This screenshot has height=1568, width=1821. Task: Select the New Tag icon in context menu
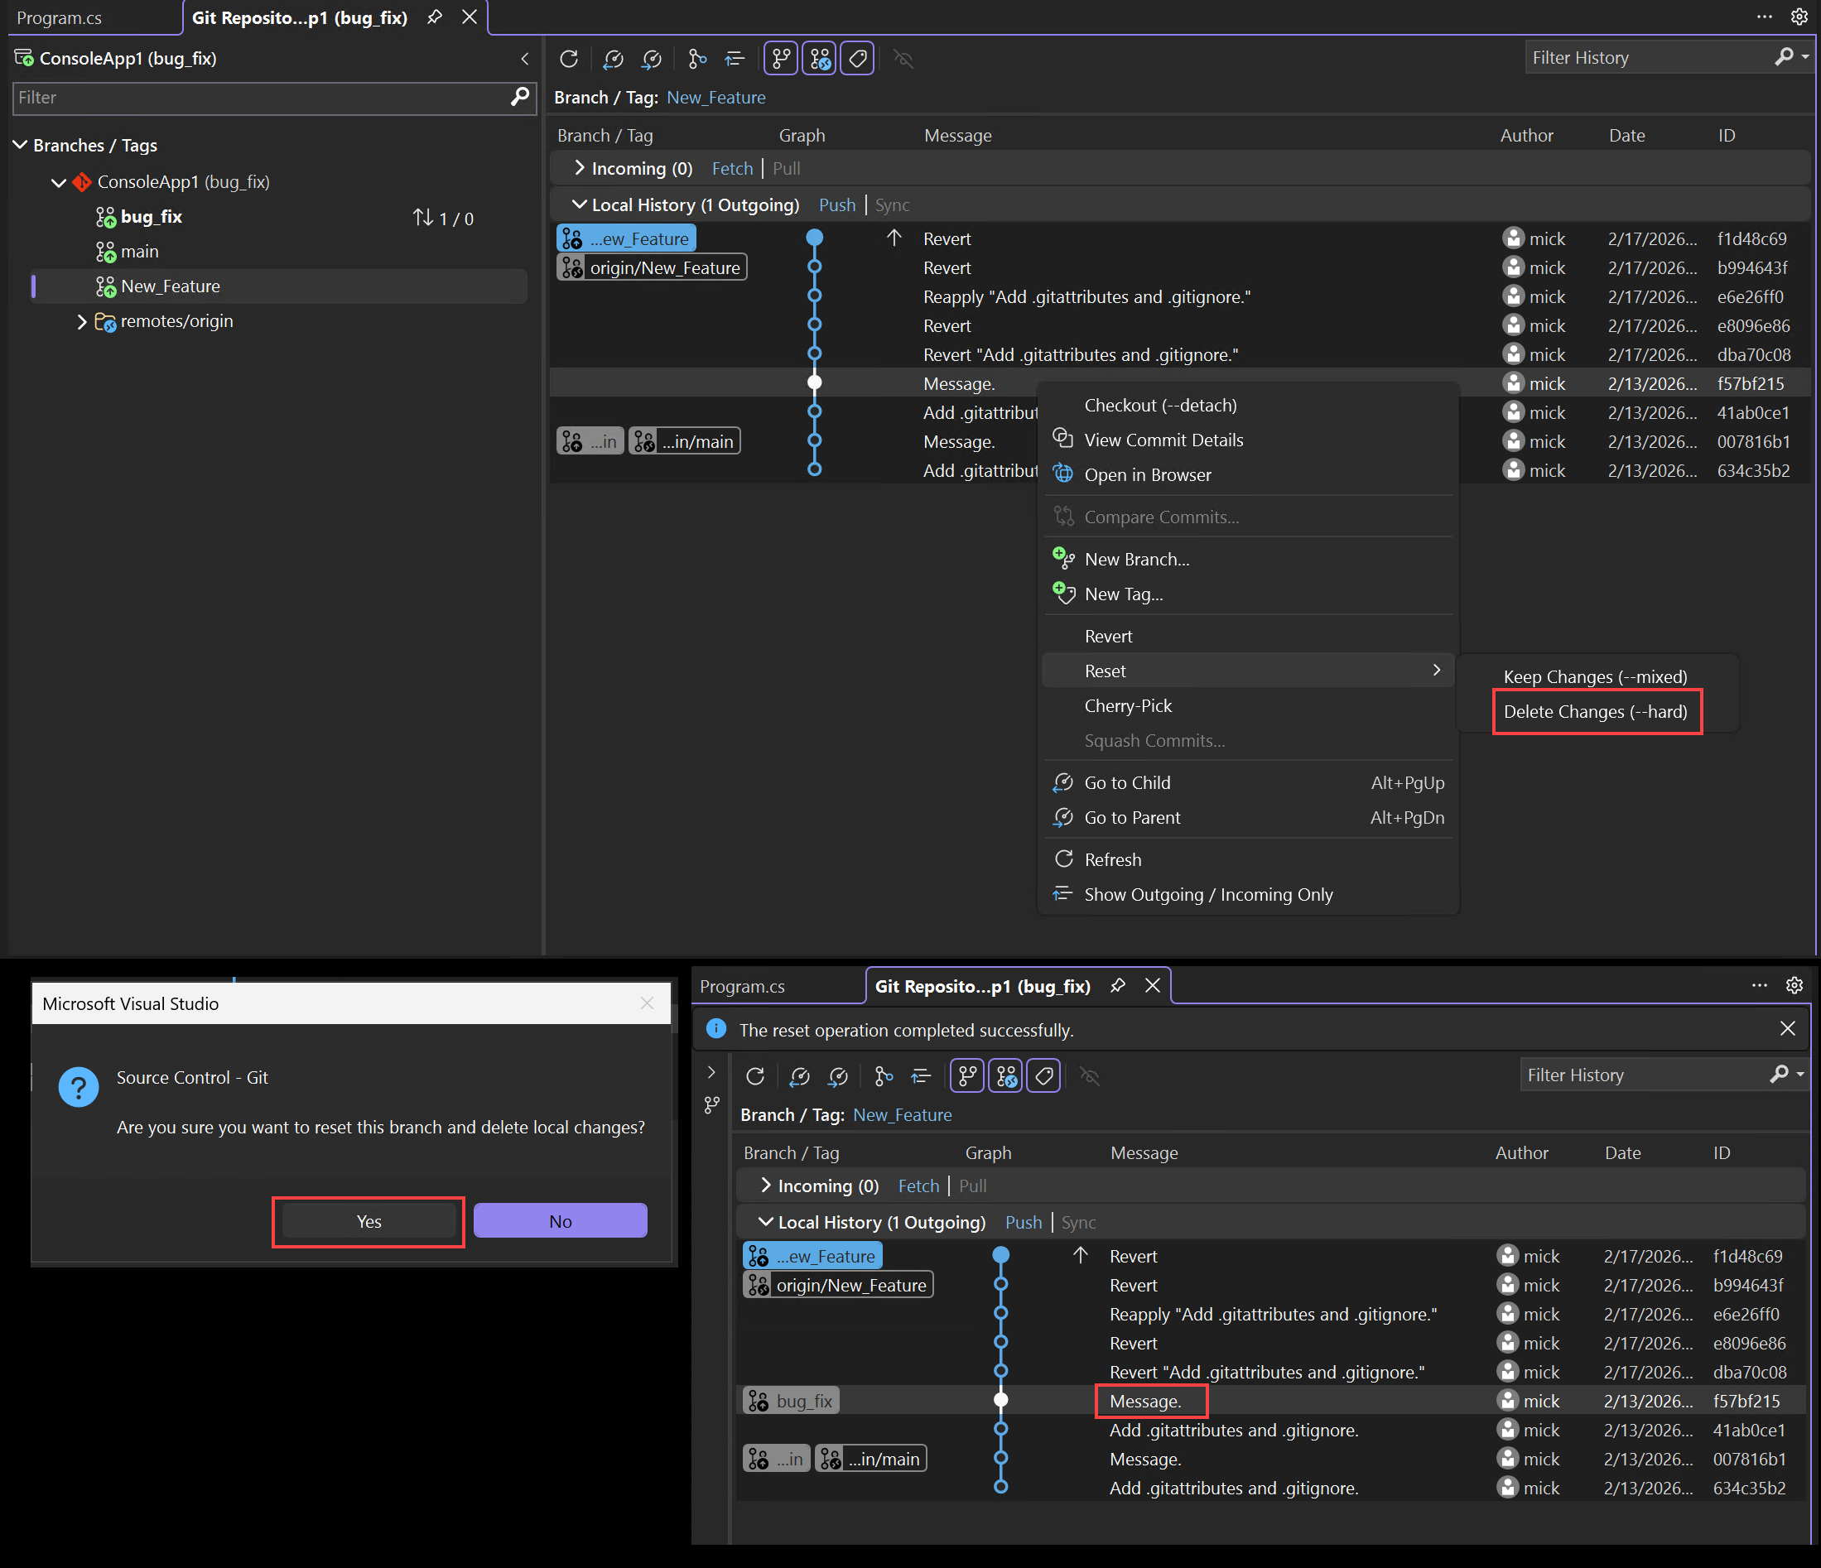(1064, 594)
